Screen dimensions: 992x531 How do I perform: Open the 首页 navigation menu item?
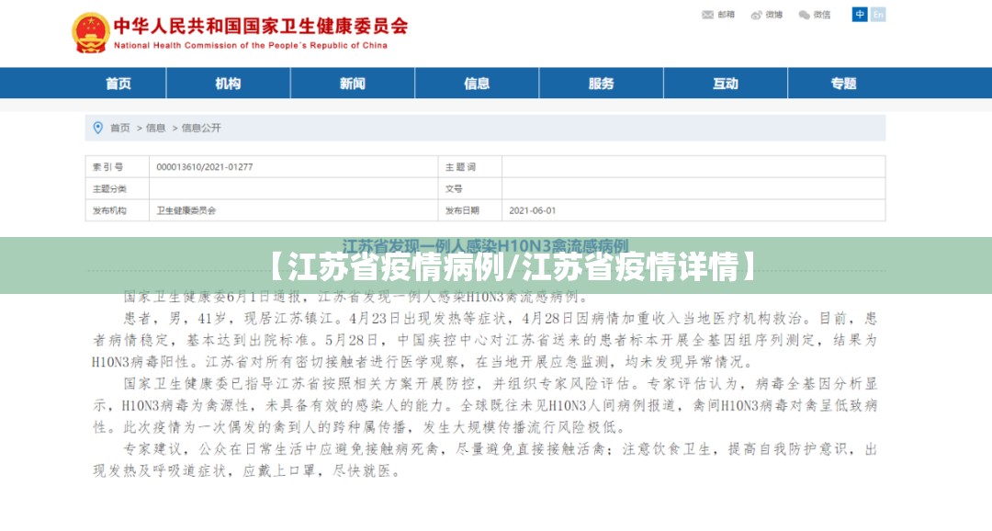[x=118, y=84]
